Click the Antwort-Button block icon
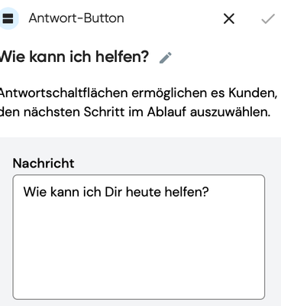This screenshot has width=281, height=306. (8, 18)
